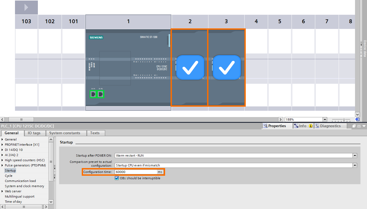Click the inspector tile layout icon

click(x=359, y=126)
